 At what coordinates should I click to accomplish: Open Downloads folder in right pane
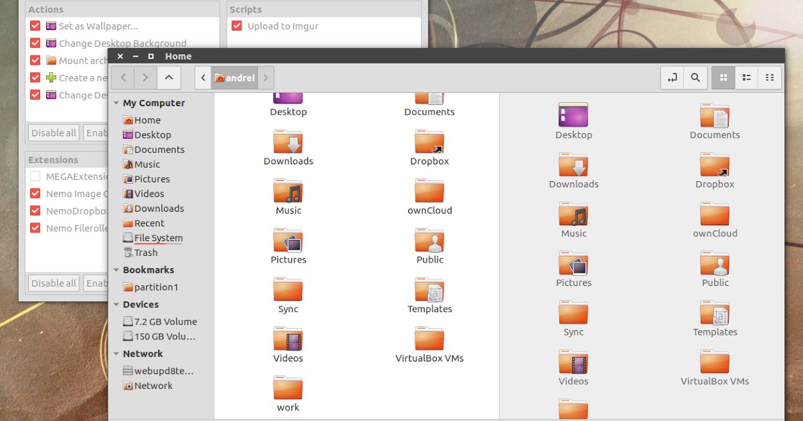(573, 171)
